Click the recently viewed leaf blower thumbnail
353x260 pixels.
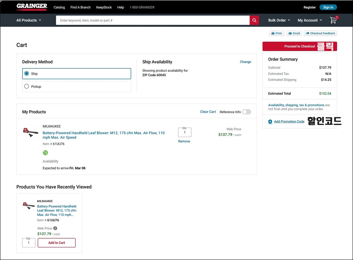29,205
